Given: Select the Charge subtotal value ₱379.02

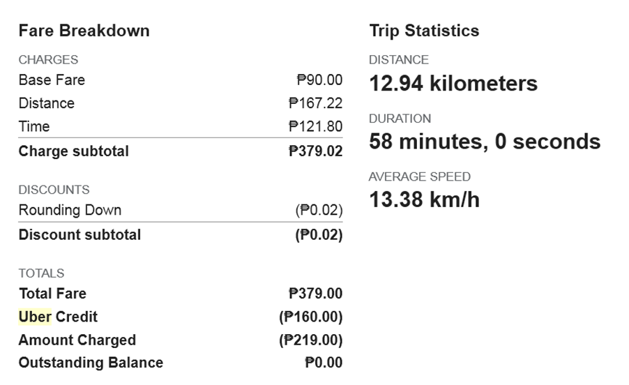Looking at the screenshot, I should [x=315, y=151].
